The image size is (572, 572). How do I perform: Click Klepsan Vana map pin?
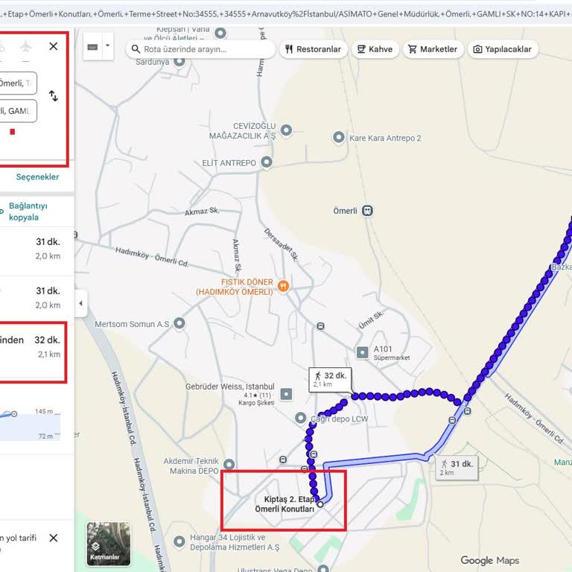pos(220,34)
